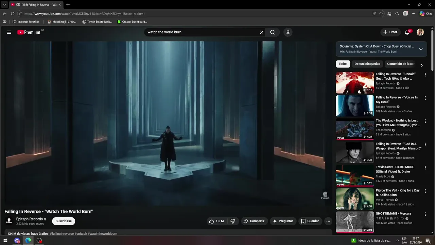Screen dimensions: 435x245
Task: Like the video with thumbs up
Action: 216,221
